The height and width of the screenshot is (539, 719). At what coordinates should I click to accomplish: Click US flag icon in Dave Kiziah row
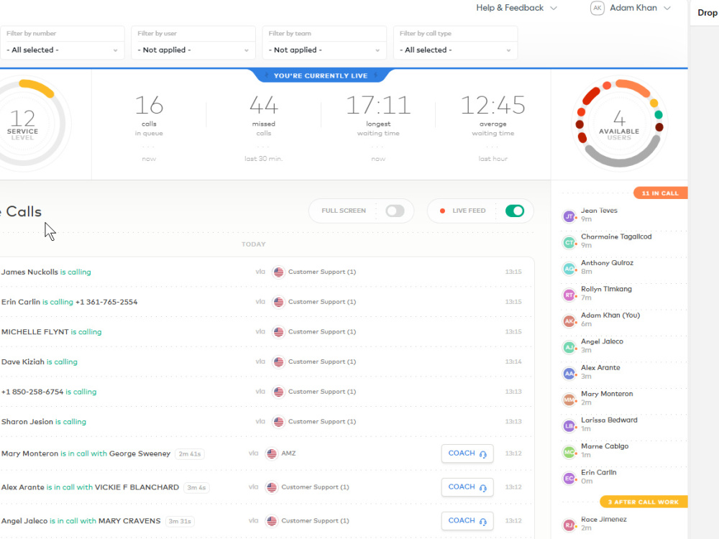(278, 361)
